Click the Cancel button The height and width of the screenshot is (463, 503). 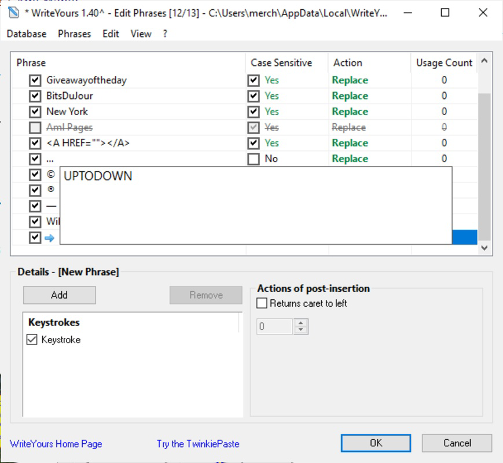pyautogui.click(x=457, y=443)
